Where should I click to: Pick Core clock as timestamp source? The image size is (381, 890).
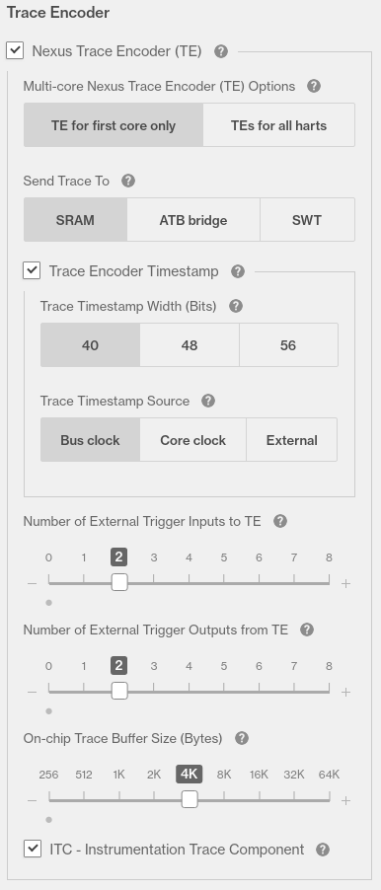(x=193, y=440)
